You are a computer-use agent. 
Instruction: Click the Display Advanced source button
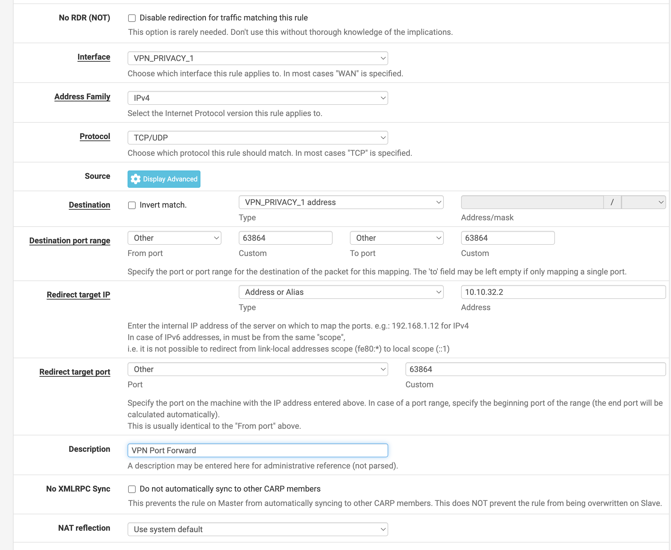point(164,179)
